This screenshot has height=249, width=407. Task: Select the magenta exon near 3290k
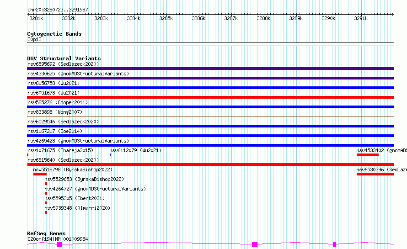[335, 244]
